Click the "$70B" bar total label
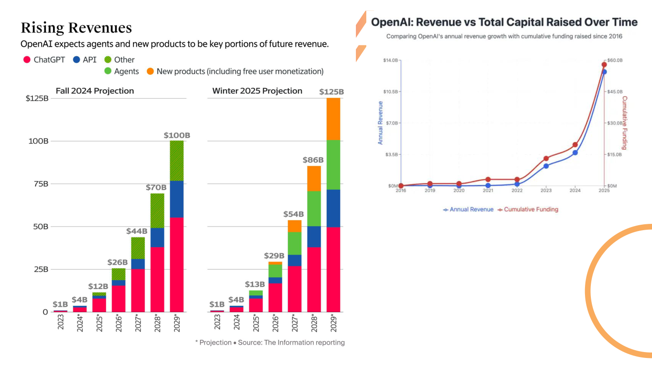The height and width of the screenshot is (367, 652). (157, 187)
